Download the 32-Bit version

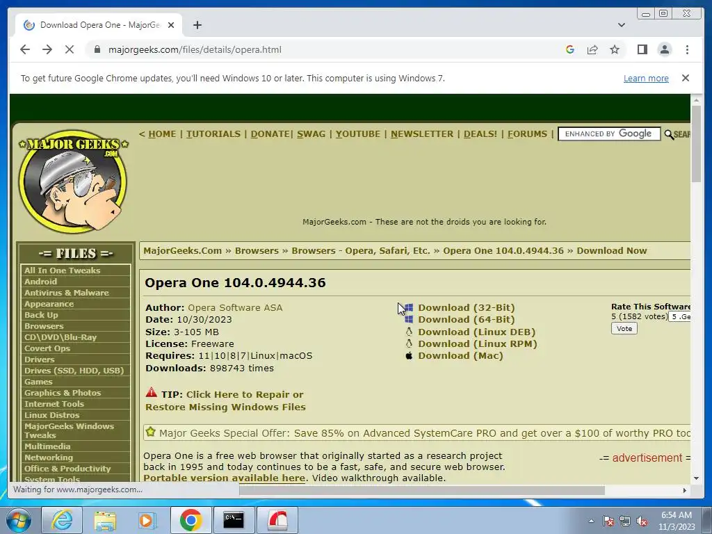467,307
